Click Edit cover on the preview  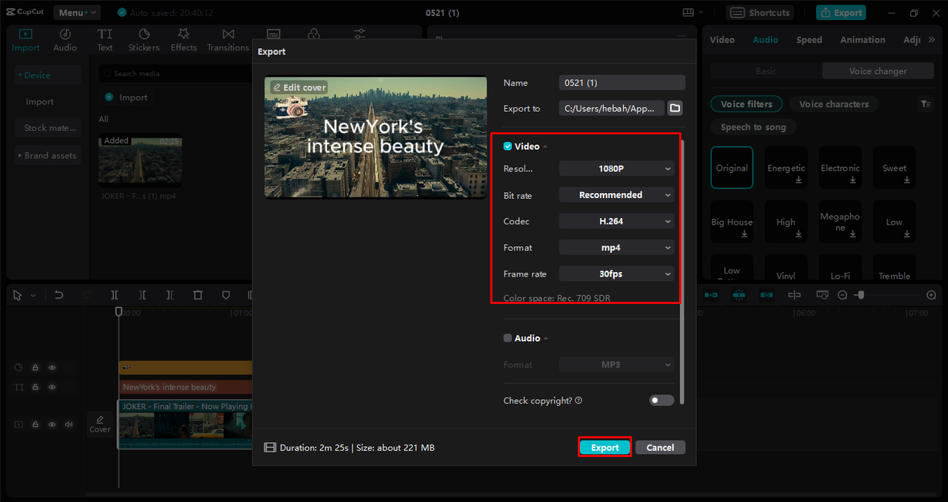click(299, 87)
